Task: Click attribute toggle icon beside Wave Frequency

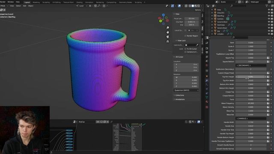Action: 268,104
